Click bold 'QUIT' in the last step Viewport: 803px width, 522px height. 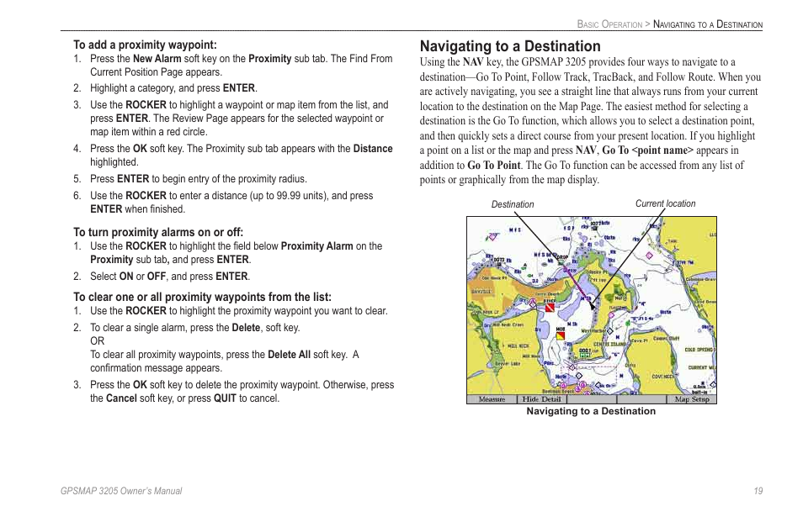click(x=225, y=398)
